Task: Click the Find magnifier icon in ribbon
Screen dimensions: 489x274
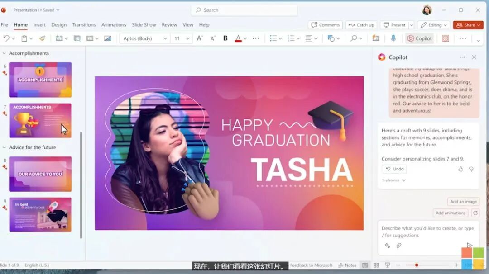Action: tap(353, 38)
